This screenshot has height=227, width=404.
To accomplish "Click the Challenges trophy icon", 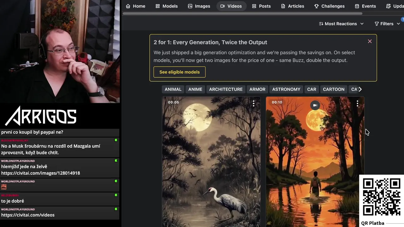I will (317, 6).
